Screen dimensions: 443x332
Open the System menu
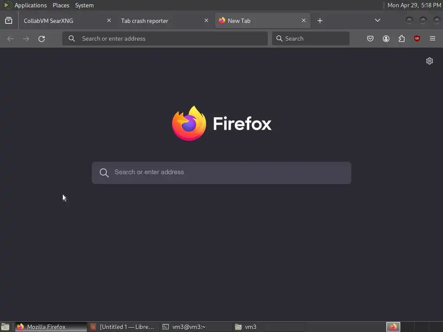click(x=84, y=5)
